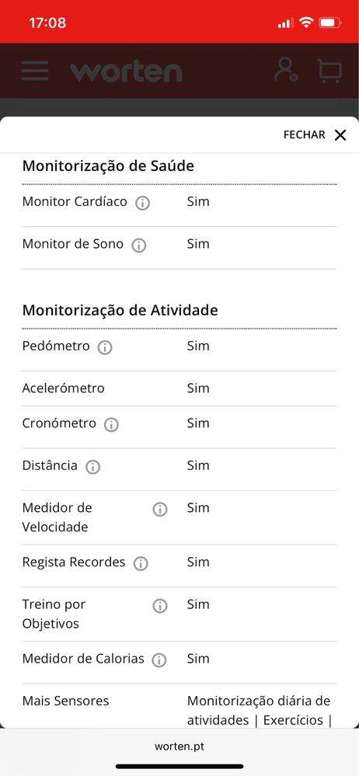The height and width of the screenshot is (776, 359).
Task: Show info for Monitor de Sono
Action: (138, 245)
